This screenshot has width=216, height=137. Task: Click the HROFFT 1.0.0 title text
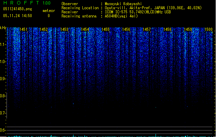[x=27, y=3]
